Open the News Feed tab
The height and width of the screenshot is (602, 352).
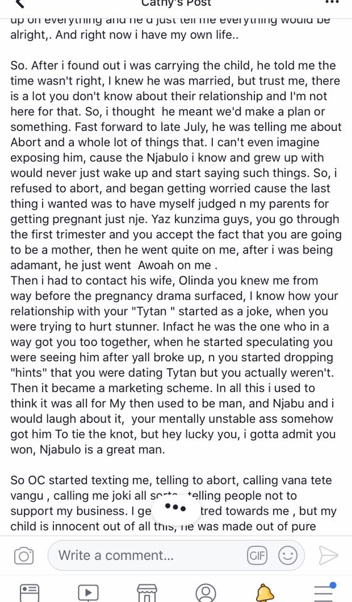pos(29,593)
